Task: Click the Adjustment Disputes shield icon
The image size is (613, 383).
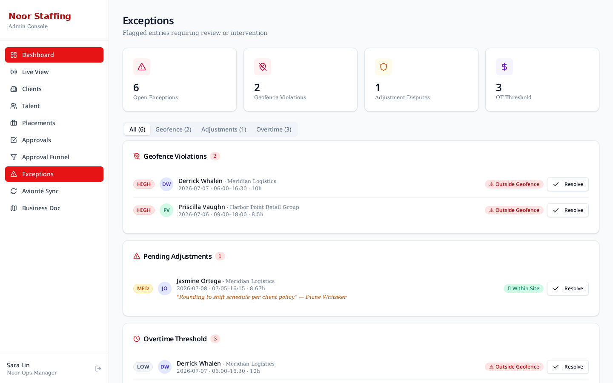Action: [384, 67]
